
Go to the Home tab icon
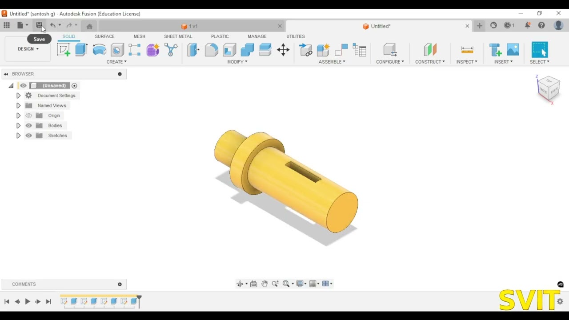tap(89, 26)
